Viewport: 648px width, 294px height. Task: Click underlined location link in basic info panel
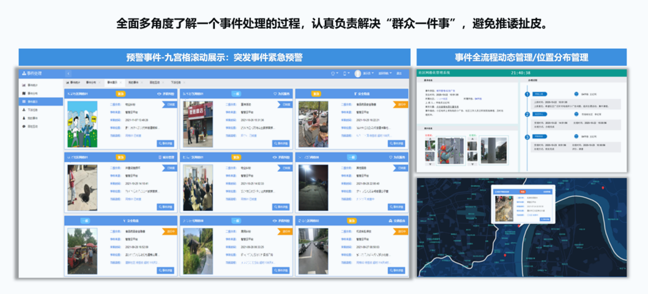pos(446,106)
